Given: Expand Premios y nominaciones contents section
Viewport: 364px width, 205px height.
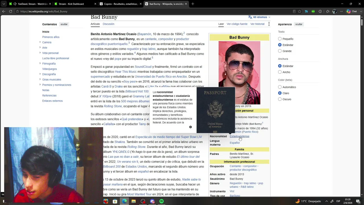Looking at the screenshot, I should click(x=40, y=85).
